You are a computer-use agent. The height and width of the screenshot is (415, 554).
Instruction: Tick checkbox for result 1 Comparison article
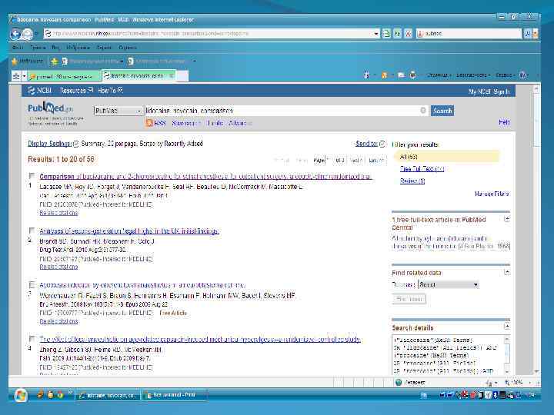32,176
